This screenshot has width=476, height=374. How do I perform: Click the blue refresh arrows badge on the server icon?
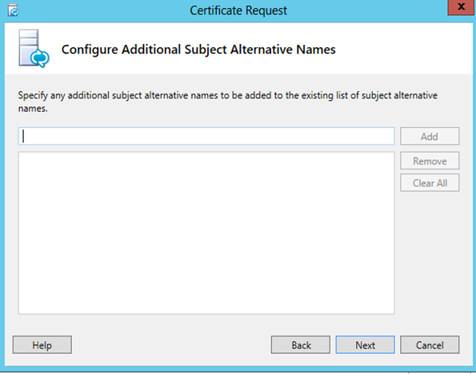click(40, 58)
